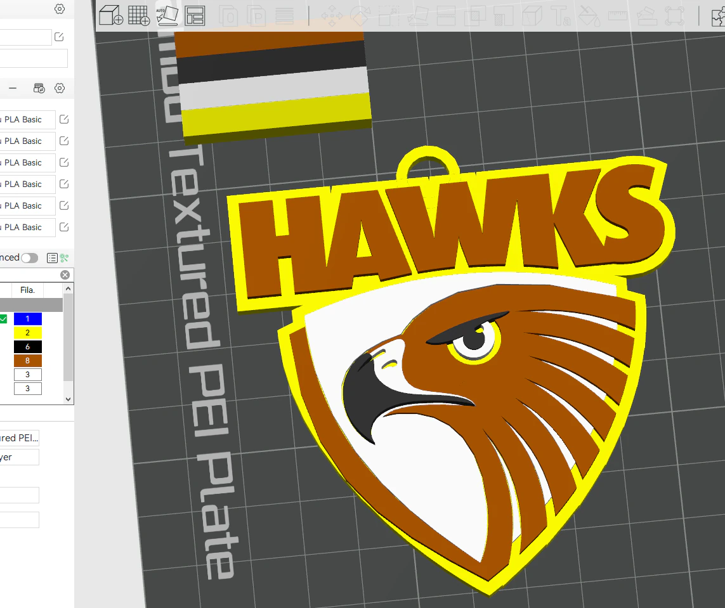Click the Fila. column header
Image resolution: width=725 pixels, height=608 pixels.
tap(28, 290)
